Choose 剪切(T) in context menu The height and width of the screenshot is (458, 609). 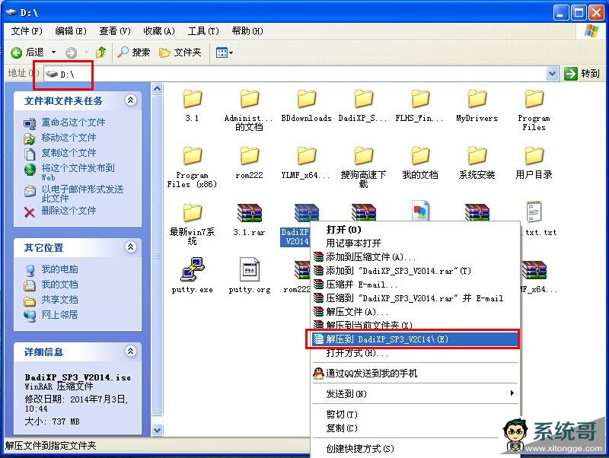coord(416,415)
